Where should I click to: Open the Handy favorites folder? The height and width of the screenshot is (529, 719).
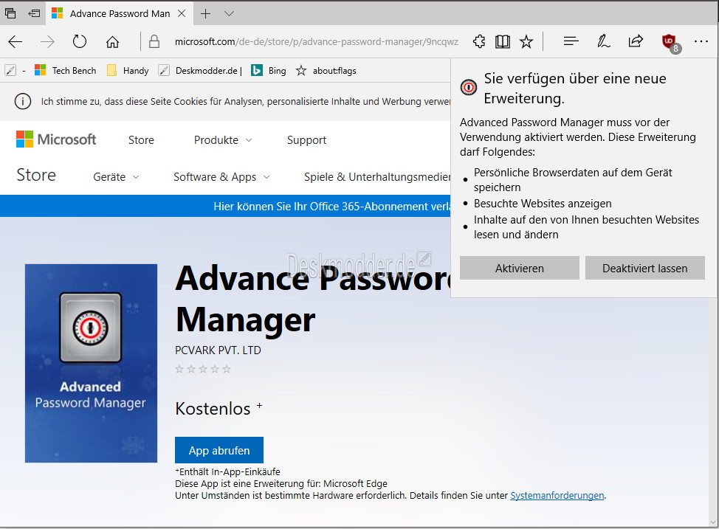point(128,71)
